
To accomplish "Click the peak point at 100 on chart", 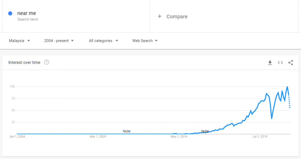I will [287, 87].
